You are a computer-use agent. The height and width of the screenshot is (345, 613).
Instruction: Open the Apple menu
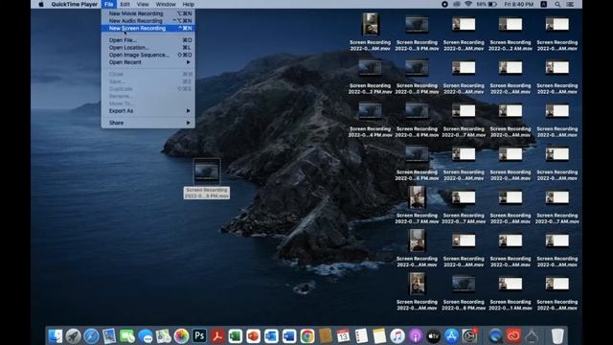click(x=40, y=4)
